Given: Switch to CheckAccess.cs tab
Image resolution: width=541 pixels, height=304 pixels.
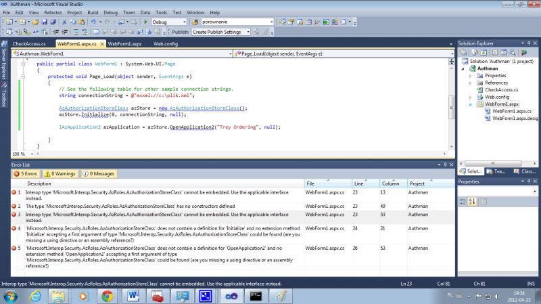Looking at the screenshot, I should [29, 44].
